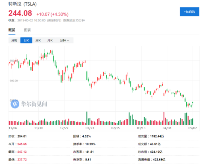Select the 日K daily candlestick view
Image resolution: width=212 pixels, height=166 pixels.
(x=26, y=40)
